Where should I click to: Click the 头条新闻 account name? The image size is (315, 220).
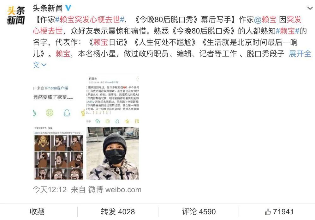(x=48, y=8)
